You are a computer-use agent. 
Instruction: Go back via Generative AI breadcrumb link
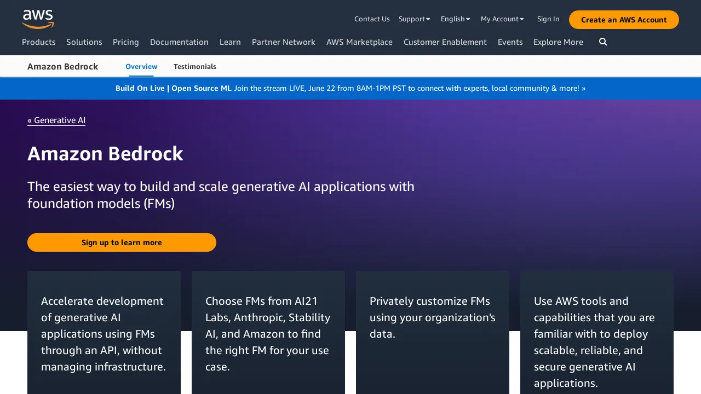click(56, 120)
